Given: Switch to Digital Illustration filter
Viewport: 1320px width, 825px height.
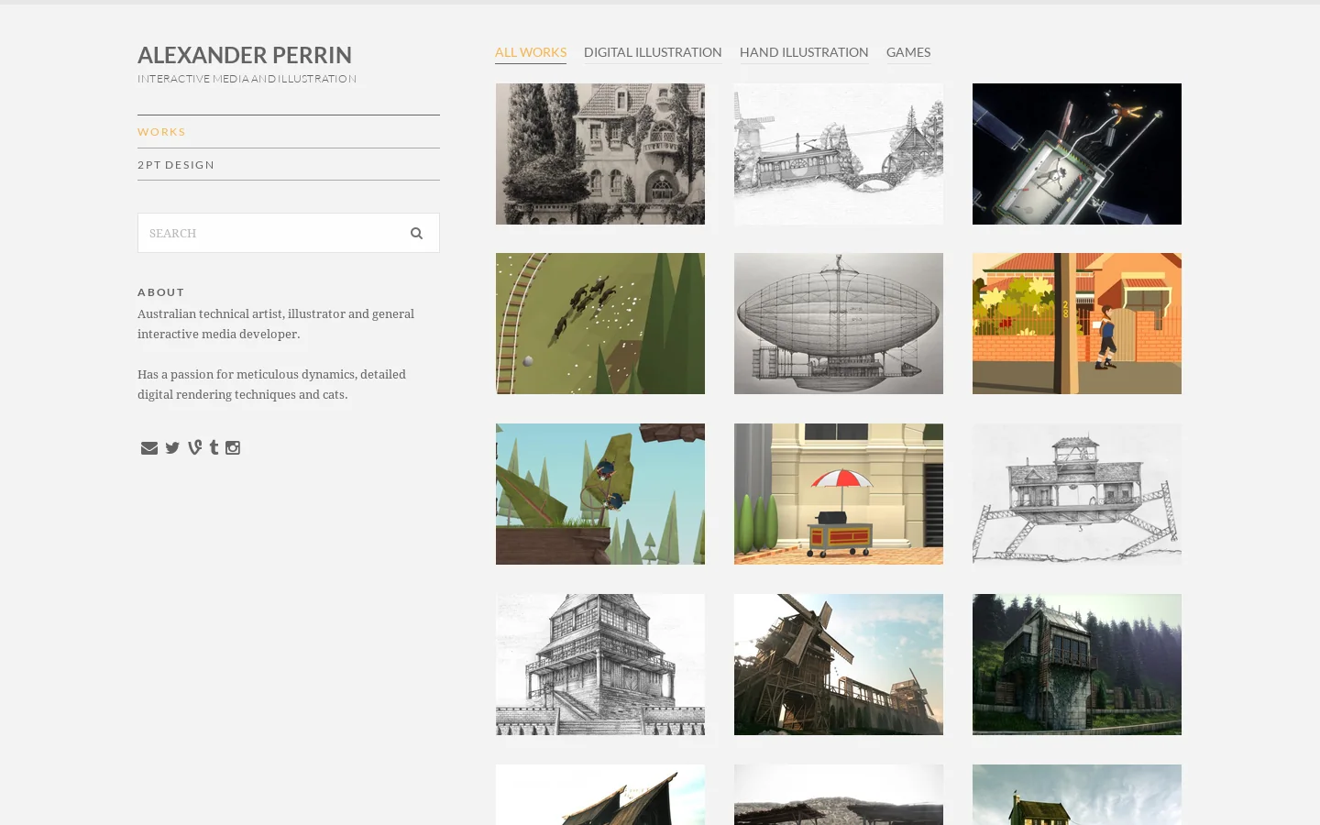Looking at the screenshot, I should [653, 52].
